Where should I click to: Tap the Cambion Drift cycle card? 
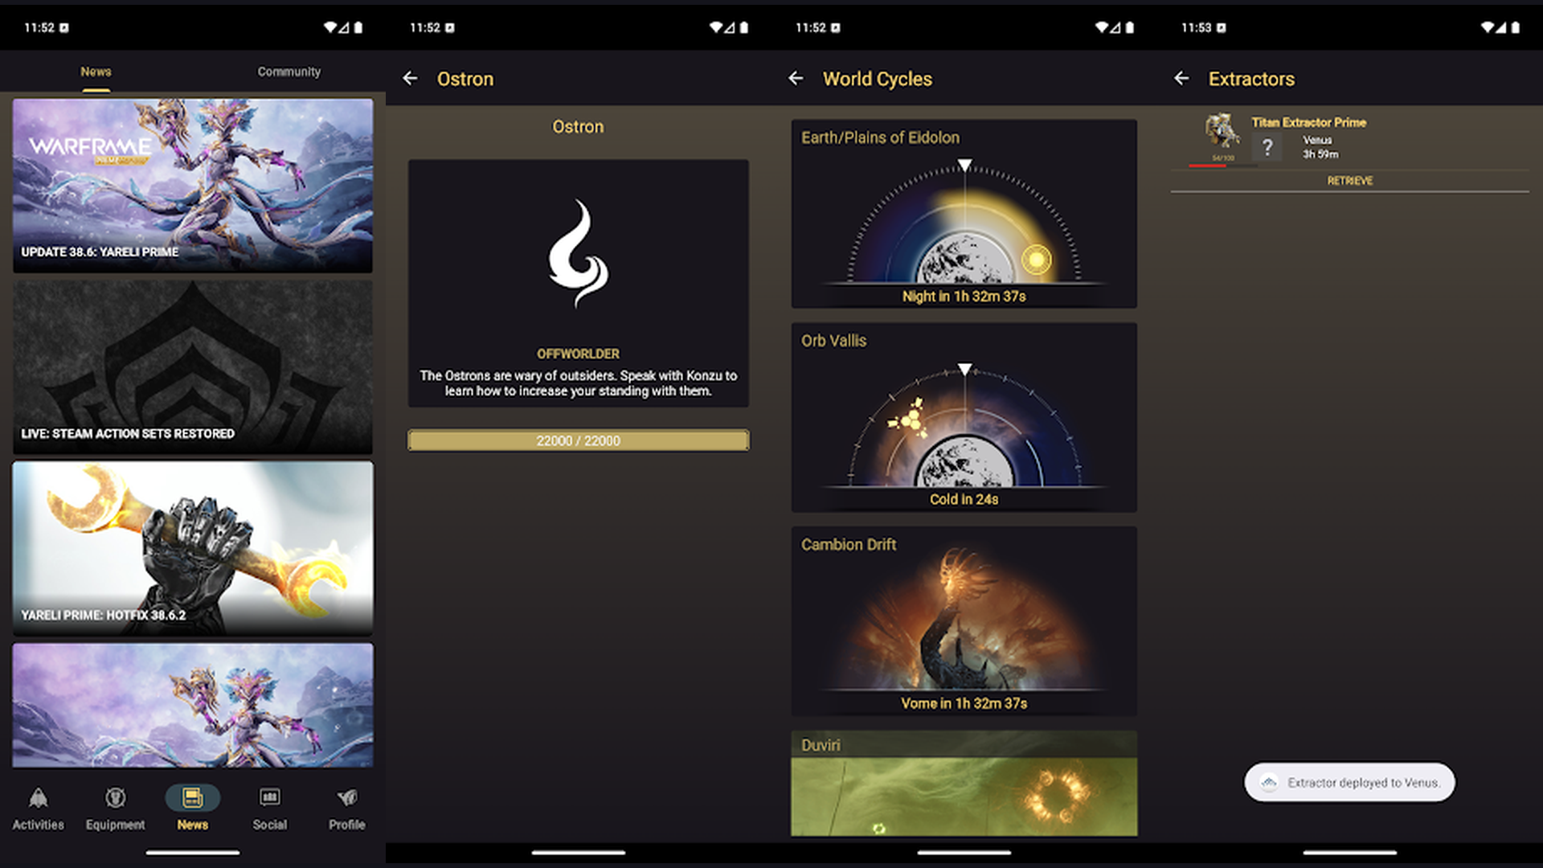pyautogui.click(x=964, y=621)
